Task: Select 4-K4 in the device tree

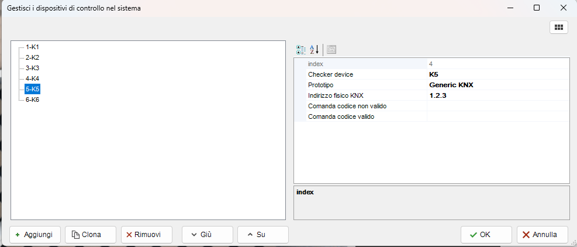Action: pos(32,78)
